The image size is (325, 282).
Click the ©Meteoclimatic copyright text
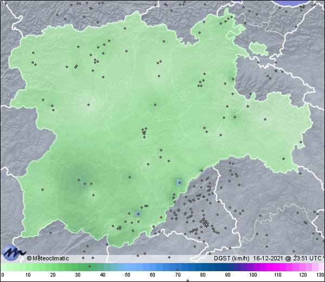point(48,258)
